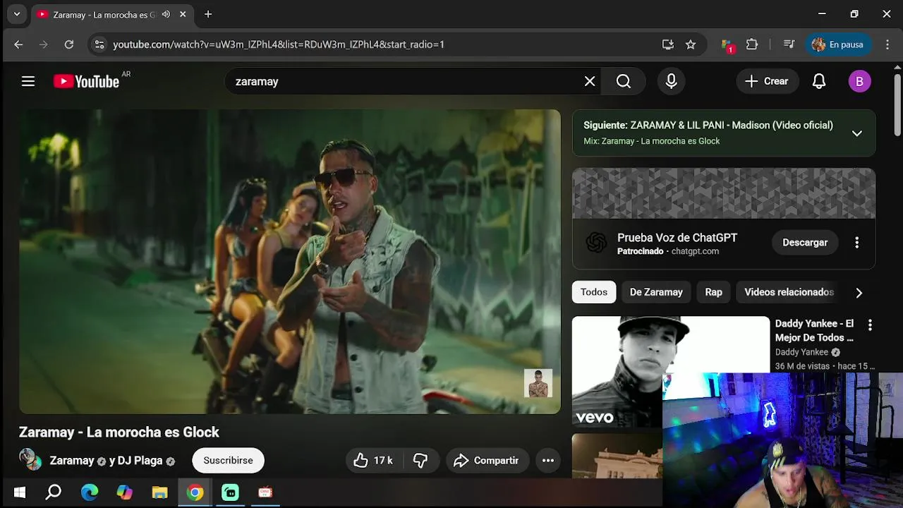
Task: Switch to Chrome in the taskbar
Action: click(x=195, y=492)
